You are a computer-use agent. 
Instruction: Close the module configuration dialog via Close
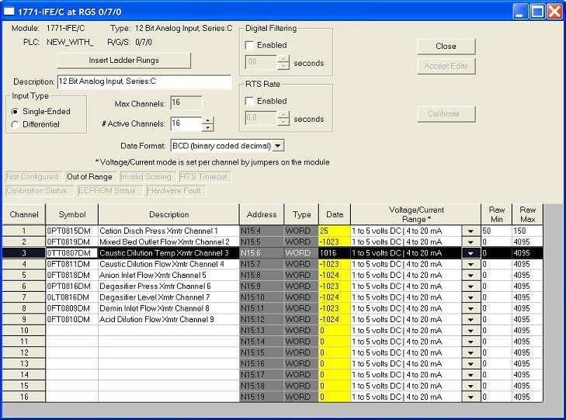(446, 46)
